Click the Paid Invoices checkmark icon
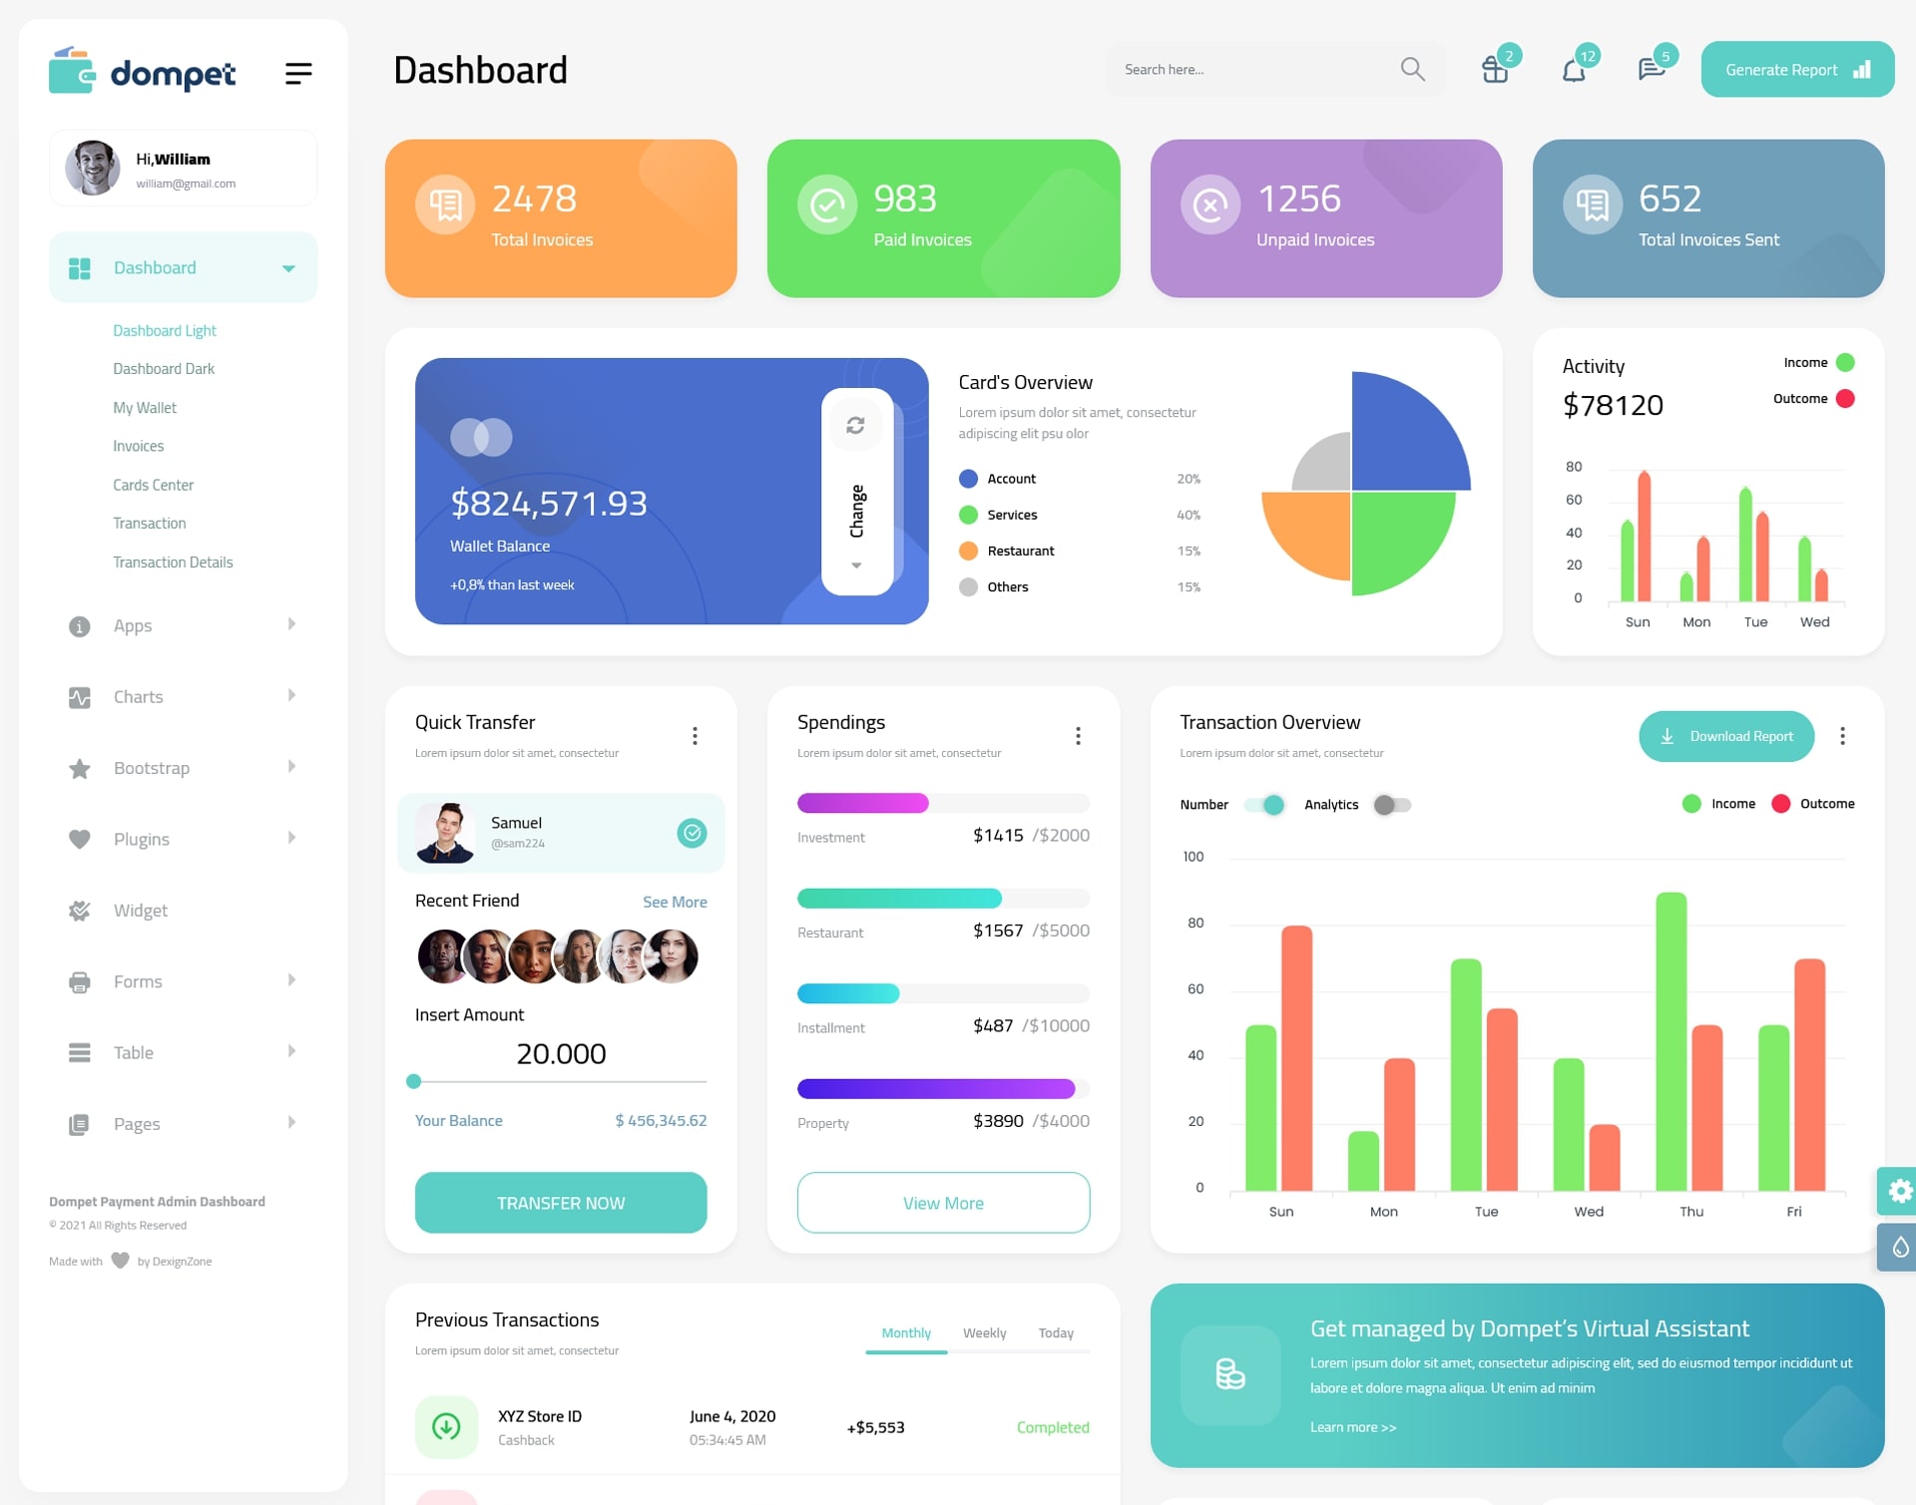Image resolution: width=1916 pixels, height=1505 pixels. (826, 205)
